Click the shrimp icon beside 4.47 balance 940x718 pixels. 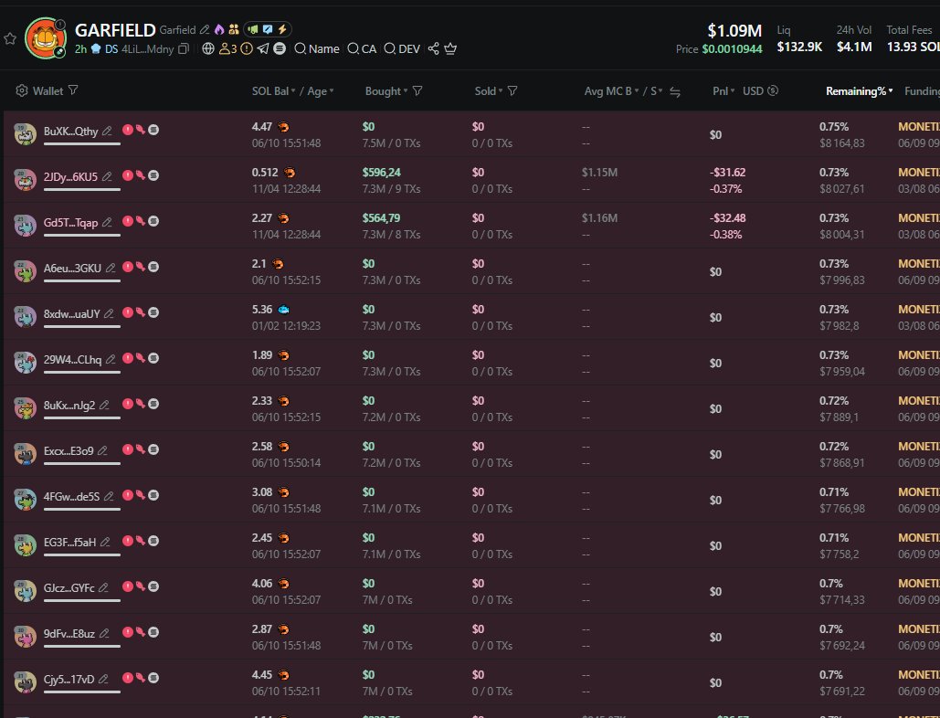coord(283,127)
